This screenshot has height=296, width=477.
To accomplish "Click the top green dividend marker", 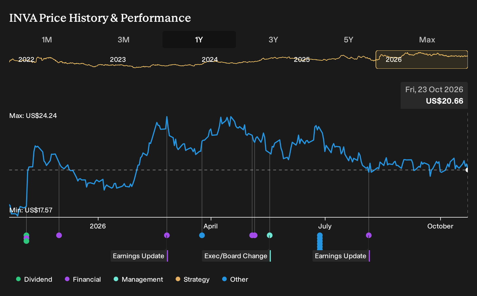I will point(26,235).
